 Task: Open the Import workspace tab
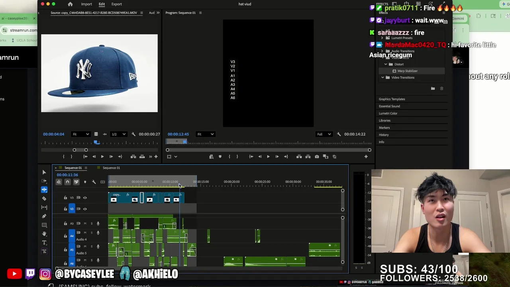86,4
